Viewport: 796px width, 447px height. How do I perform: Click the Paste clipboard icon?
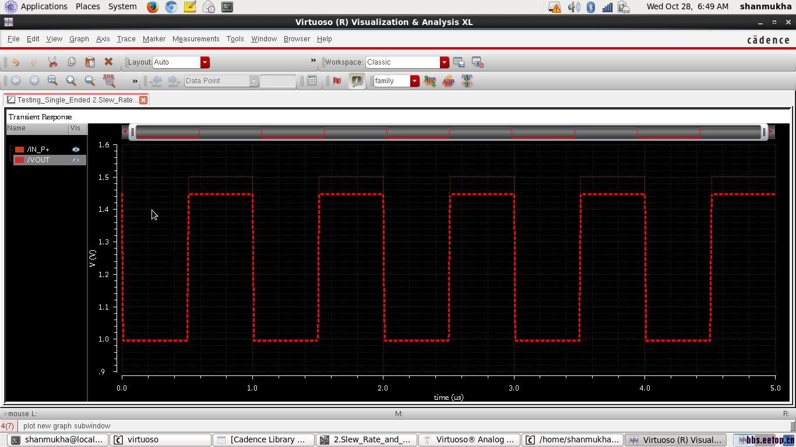point(90,62)
